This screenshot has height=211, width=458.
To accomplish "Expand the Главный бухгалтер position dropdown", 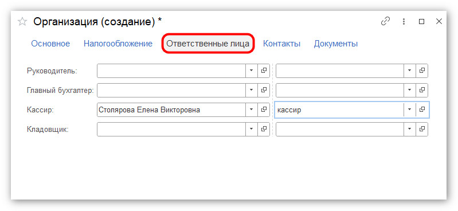I will [409, 90].
